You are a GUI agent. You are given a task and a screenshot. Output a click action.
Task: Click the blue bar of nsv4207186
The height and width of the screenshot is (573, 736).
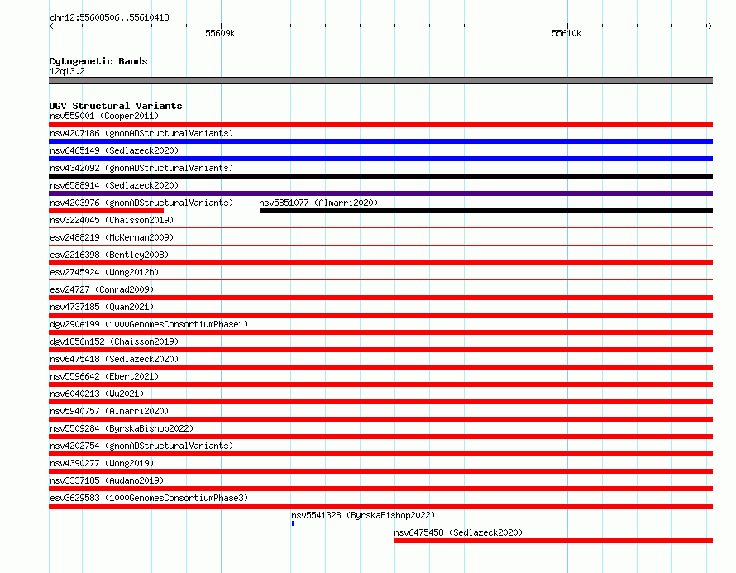point(380,141)
